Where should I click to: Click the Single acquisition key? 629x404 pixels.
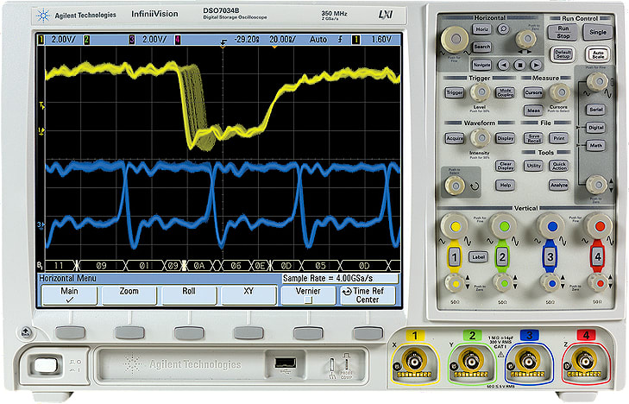(x=598, y=32)
